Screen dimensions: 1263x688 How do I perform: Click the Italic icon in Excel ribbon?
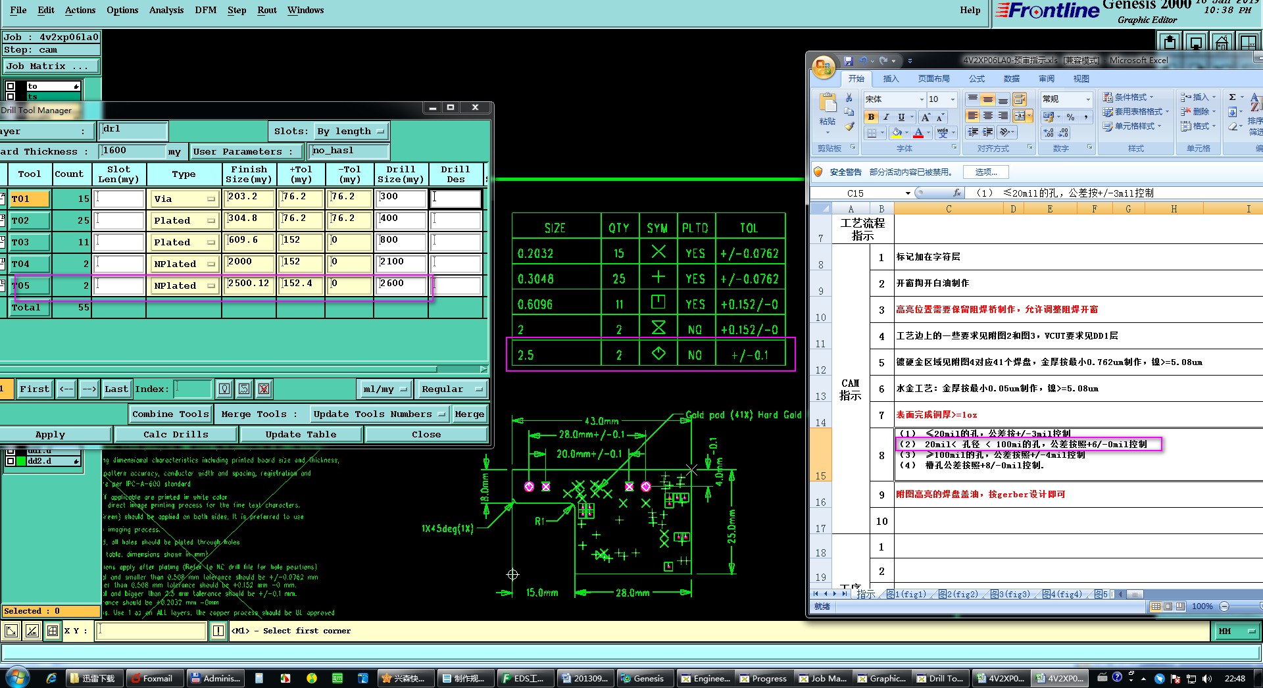click(886, 117)
